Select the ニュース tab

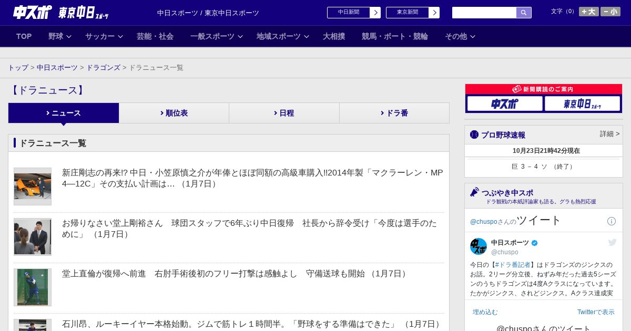tap(64, 113)
